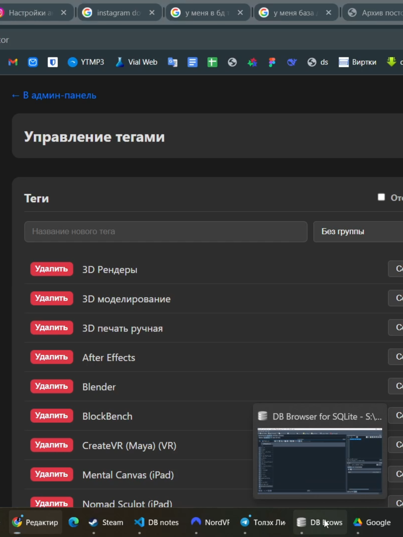This screenshot has height=537, width=403.
Task: Open the Google Translate bookmark
Action: click(172, 62)
